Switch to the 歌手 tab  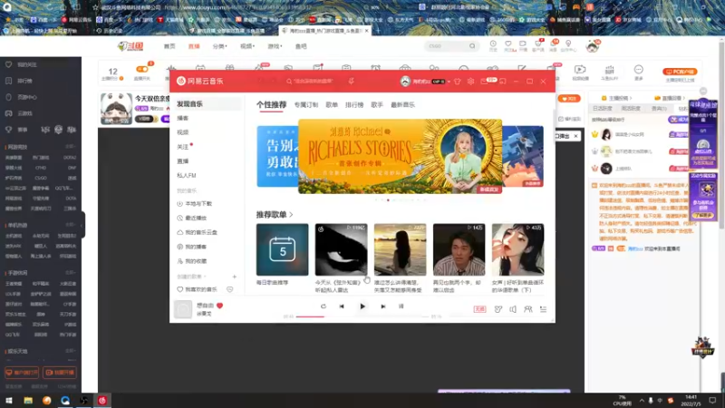[377, 105]
